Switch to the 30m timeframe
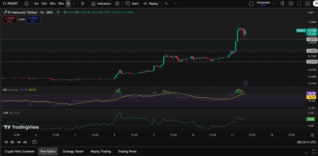This screenshot has width=318, height=156. 52,3
